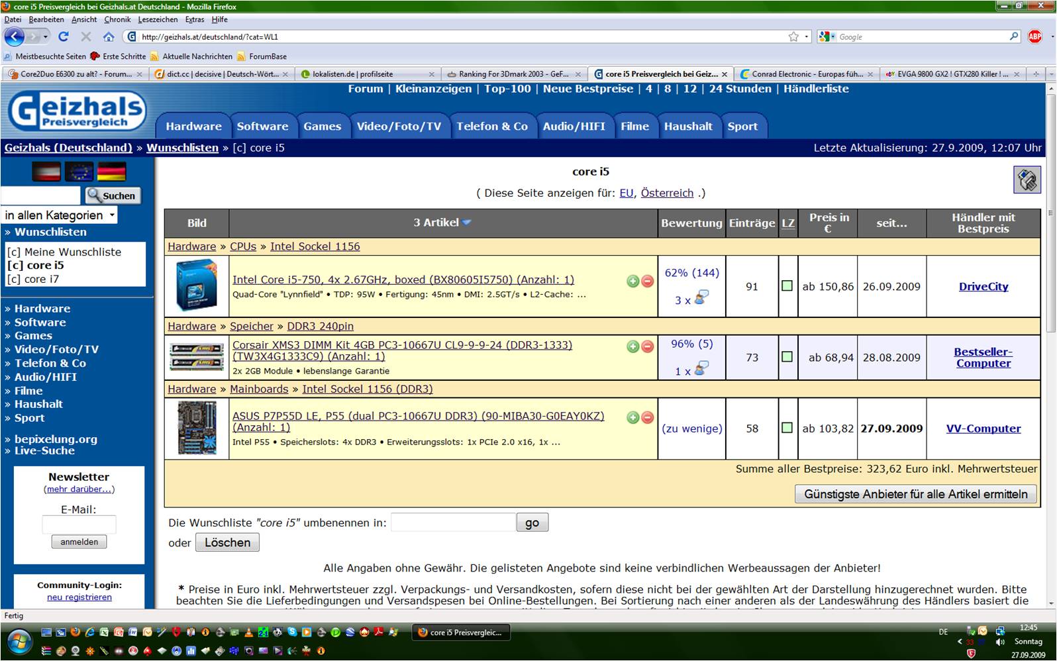Open the price alert icon top right
This screenshot has height=661, width=1057.
pos(1027,179)
